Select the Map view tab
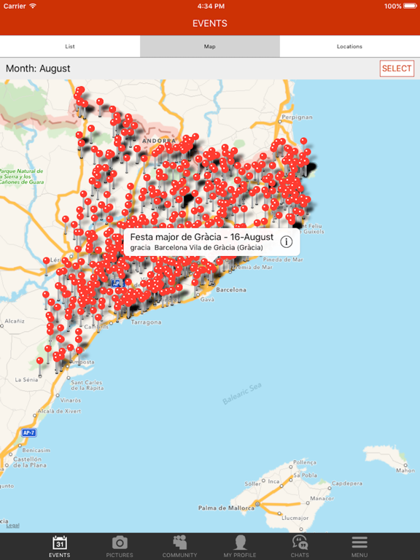The height and width of the screenshot is (560, 420). coord(210,47)
